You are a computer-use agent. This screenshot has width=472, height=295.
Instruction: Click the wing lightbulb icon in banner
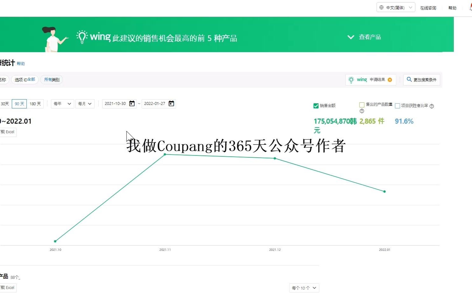point(82,37)
